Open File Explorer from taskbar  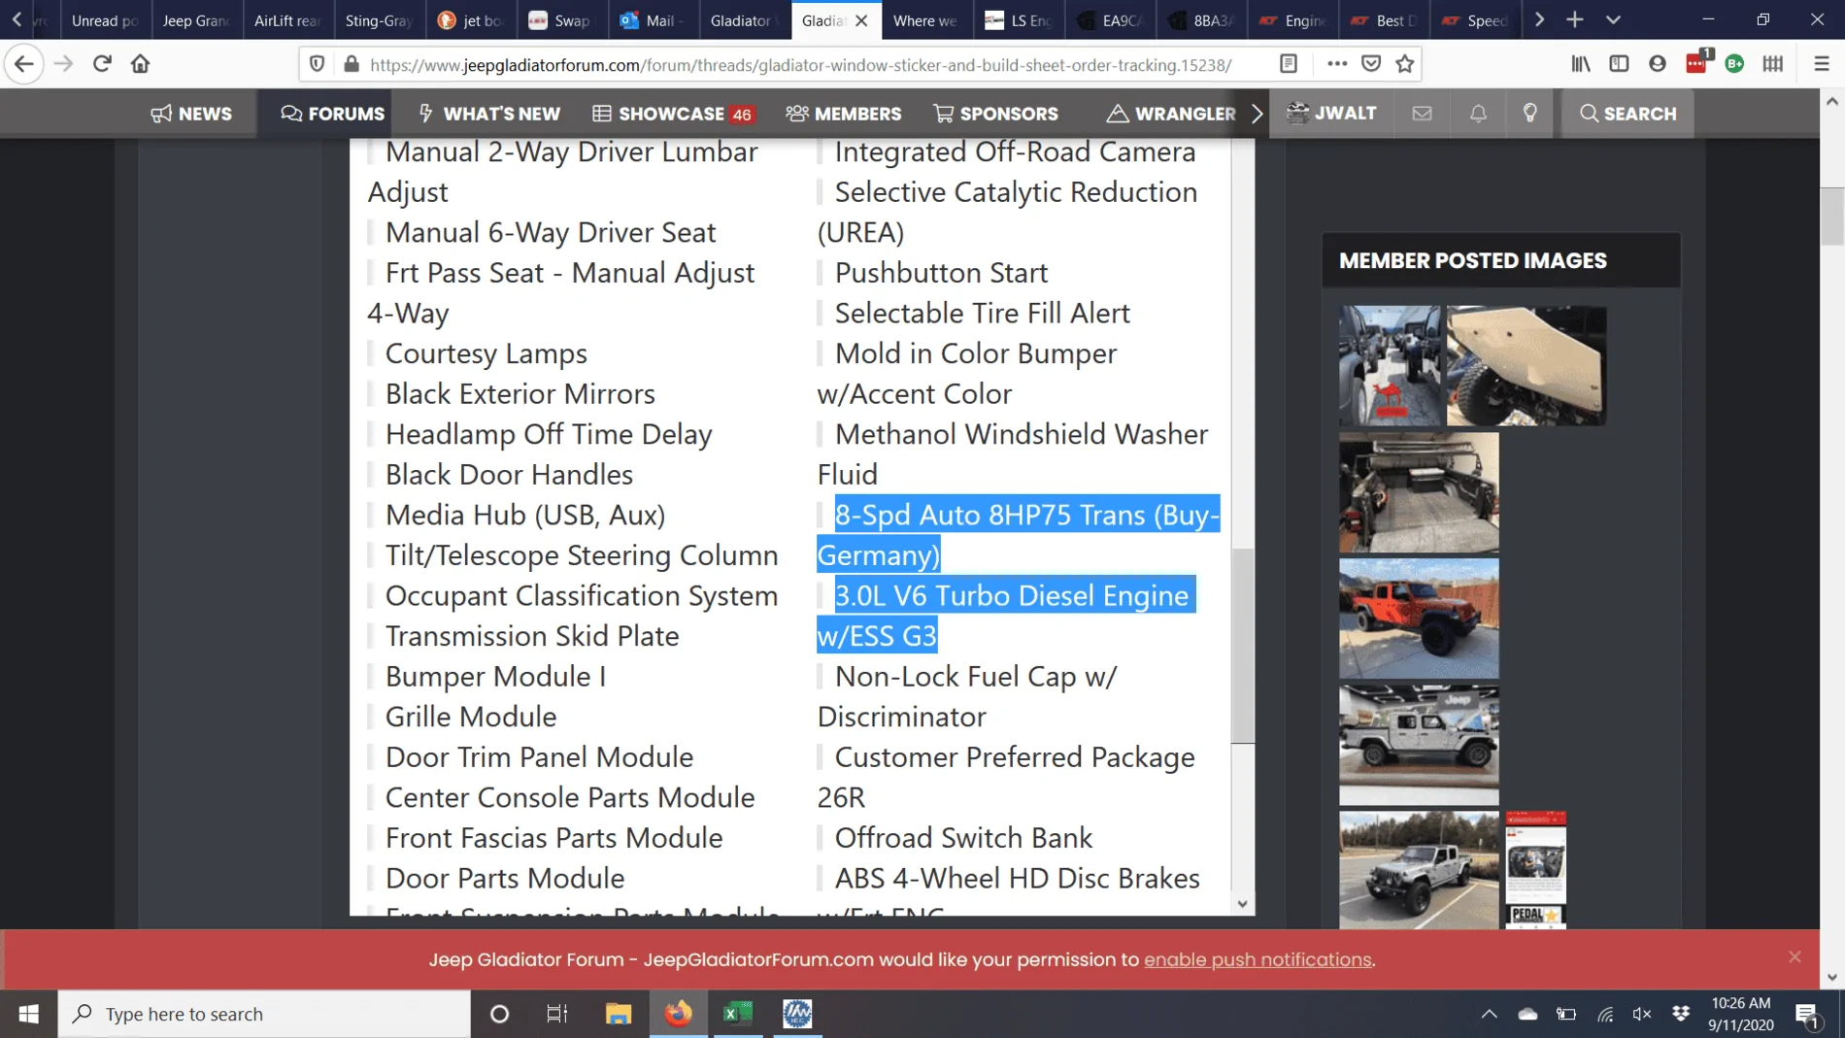pos(619,1014)
